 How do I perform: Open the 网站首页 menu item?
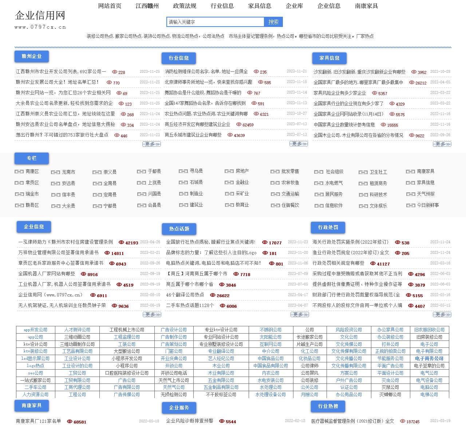[110, 6]
